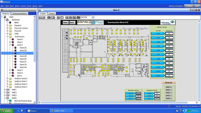This screenshot has height=113, width=201.
Task: Switch to the Focus tab
Action: point(52,14)
